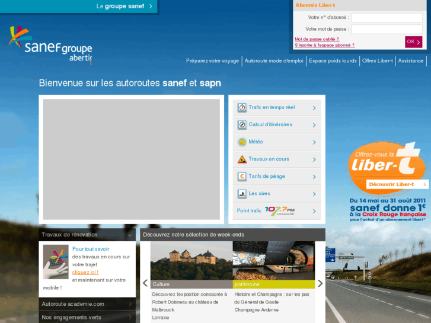Click the Tarifs de péage coin icon
The height and width of the screenshot is (323, 431).
[242, 176]
